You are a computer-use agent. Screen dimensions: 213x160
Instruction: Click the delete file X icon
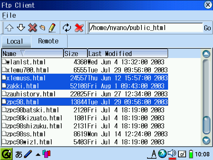tap(32, 28)
